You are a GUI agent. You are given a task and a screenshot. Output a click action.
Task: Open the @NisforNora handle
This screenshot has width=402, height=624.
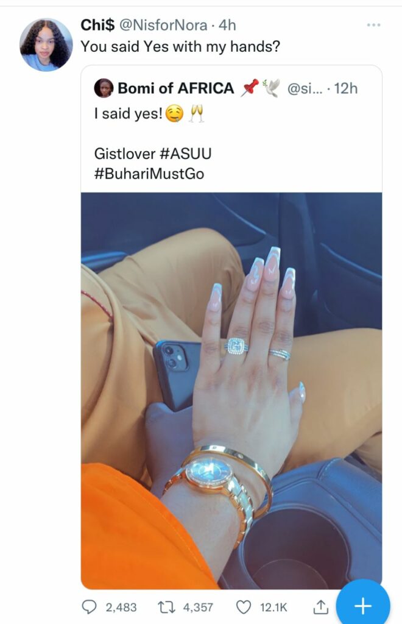tap(163, 25)
